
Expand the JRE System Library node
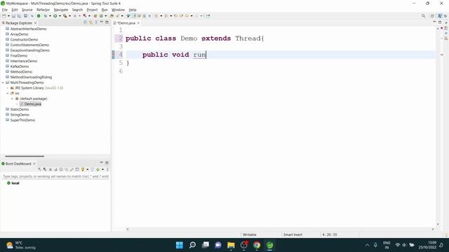(x=8, y=88)
